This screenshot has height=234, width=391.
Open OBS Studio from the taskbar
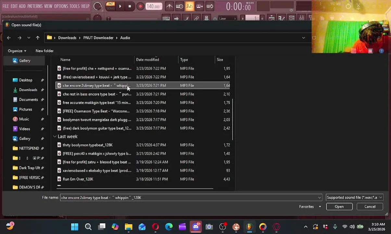pyautogui.click(x=223, y=227)
